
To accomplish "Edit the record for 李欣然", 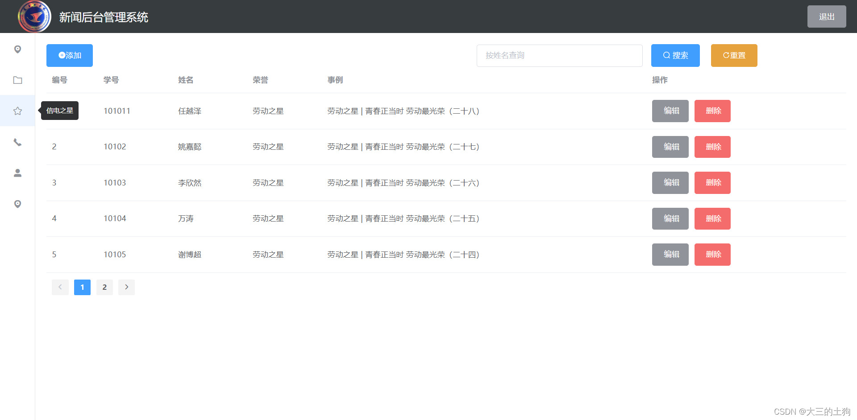I will pyautogui.click(x=670, y=183).
